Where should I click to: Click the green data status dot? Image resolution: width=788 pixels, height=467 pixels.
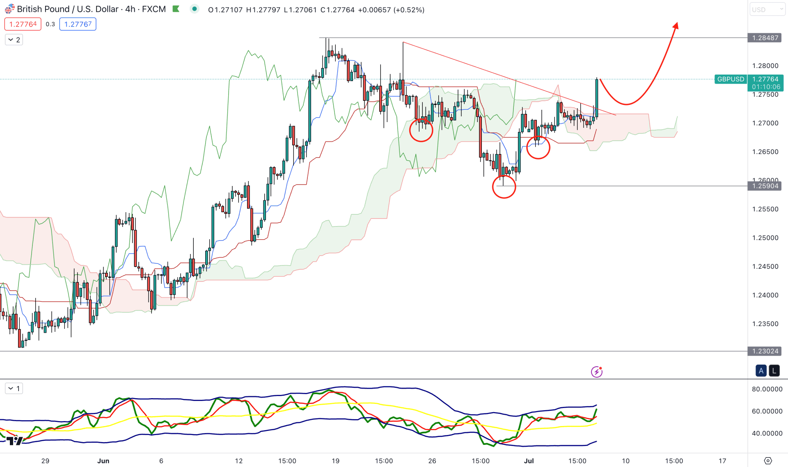(195, 9)
